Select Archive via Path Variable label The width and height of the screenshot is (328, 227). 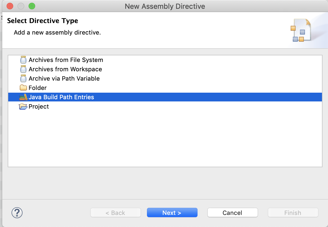click(64, 79)
